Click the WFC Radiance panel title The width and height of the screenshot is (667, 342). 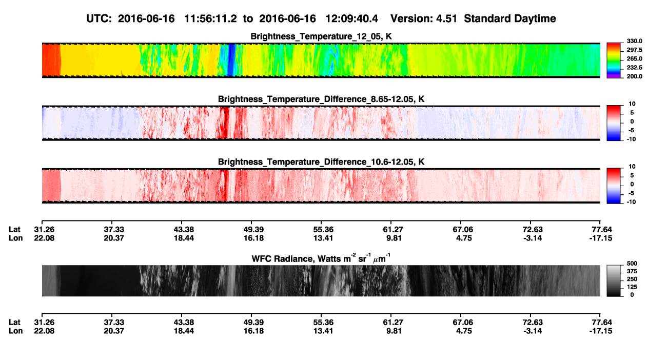[x=321, y=258]
